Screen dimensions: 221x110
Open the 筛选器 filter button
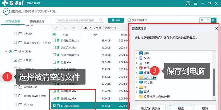click(x=116, y=20)
